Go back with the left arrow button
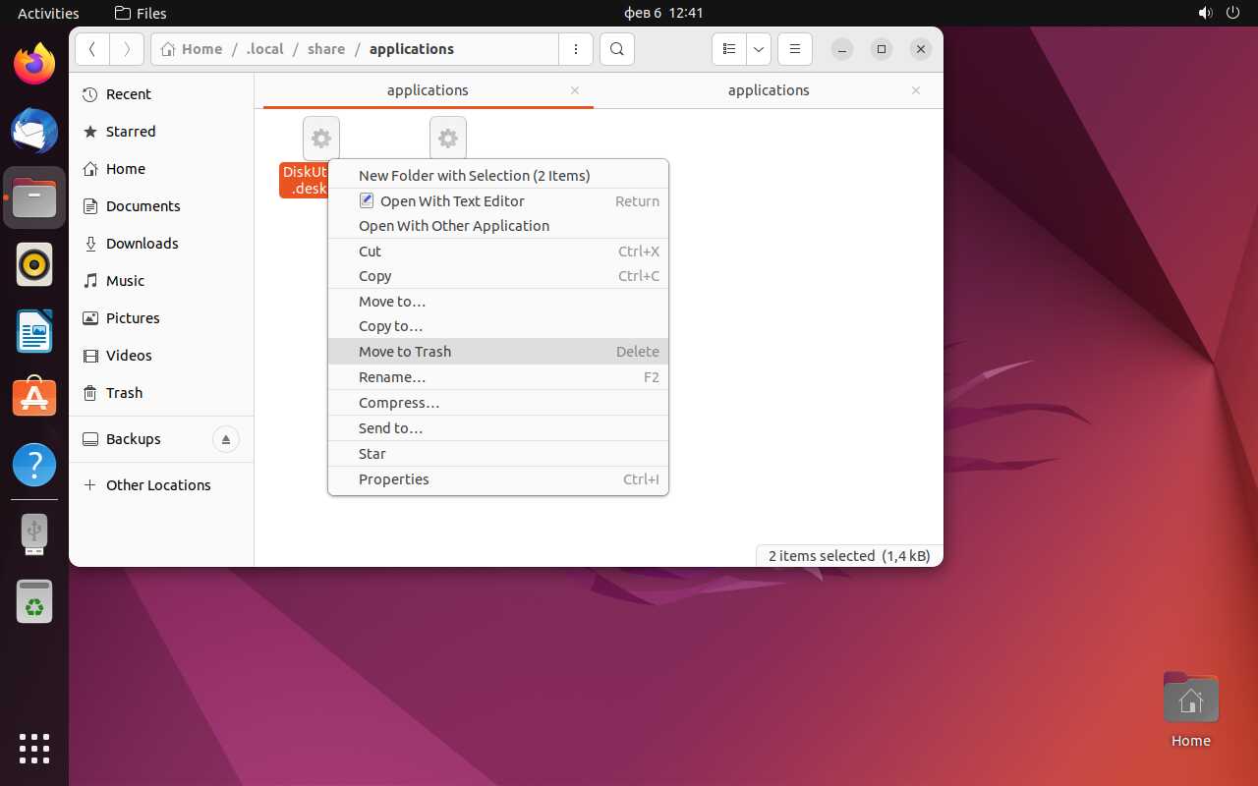Image resolution: width=1258 pixels, height=786 pixels. [92, 49]
